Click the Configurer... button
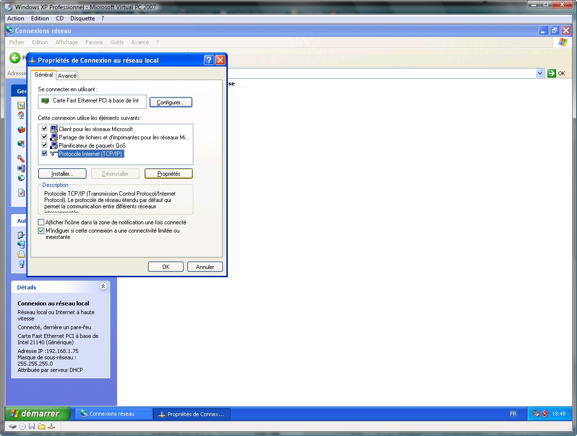Image resolution: width=577 pixels, height=436 pixels. pos(171,102)
